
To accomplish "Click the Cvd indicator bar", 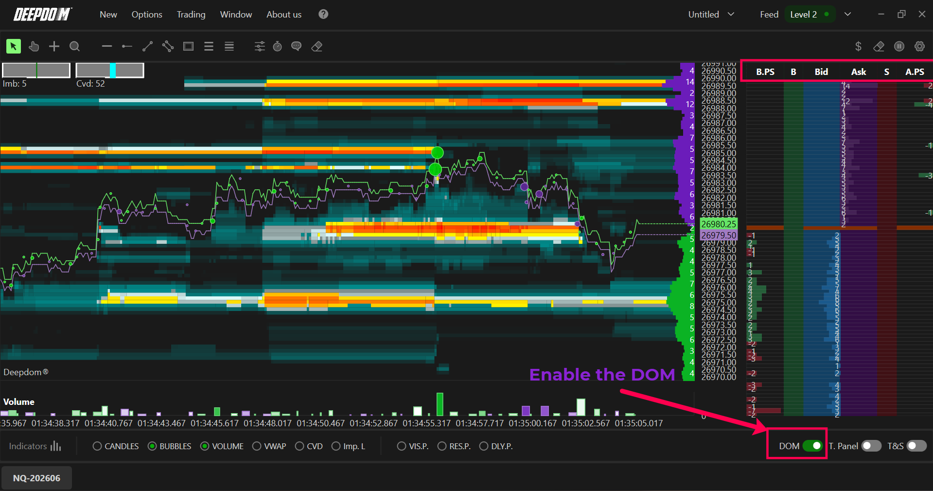I will point(110,71).
